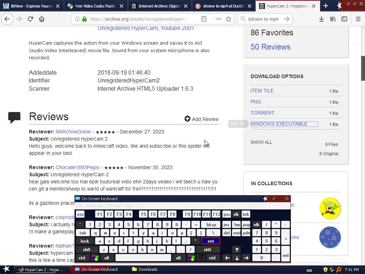The height and width of the screenshot is (274, 365).
Task: Toggle the left shft key on keyboard
Action: (86, 249)
